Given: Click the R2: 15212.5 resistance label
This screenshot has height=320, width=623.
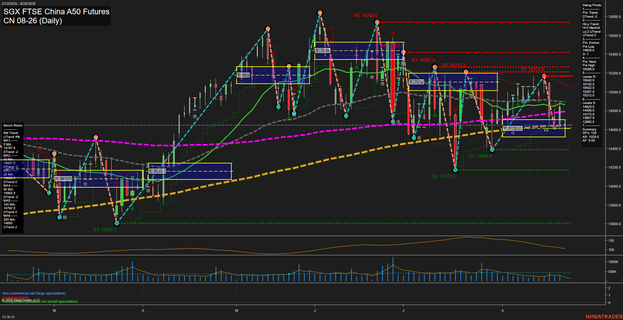Looking at the screenshot, I should point(454,65).
